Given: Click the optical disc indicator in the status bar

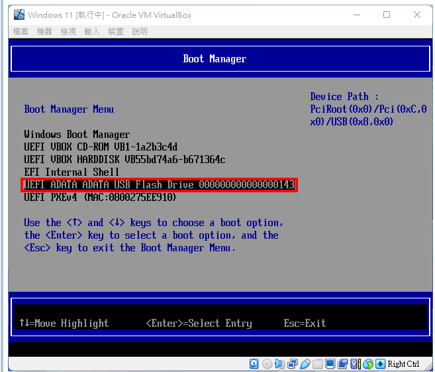Looking at the screenshot, I should tap(267, 363).
